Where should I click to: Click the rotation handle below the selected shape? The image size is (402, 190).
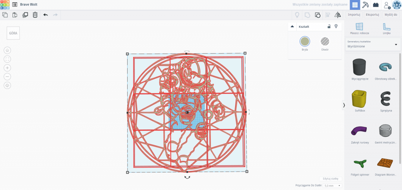coord(187,177)
